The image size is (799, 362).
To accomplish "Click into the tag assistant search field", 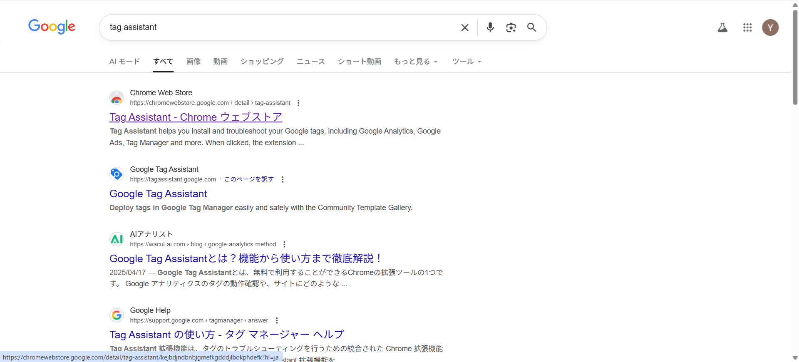I will 279,27.
